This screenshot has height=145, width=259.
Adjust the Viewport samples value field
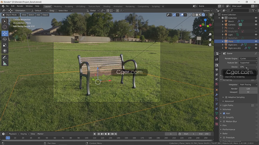(x=248, y=92)
